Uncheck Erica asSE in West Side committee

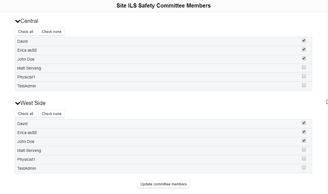[304, 132]
